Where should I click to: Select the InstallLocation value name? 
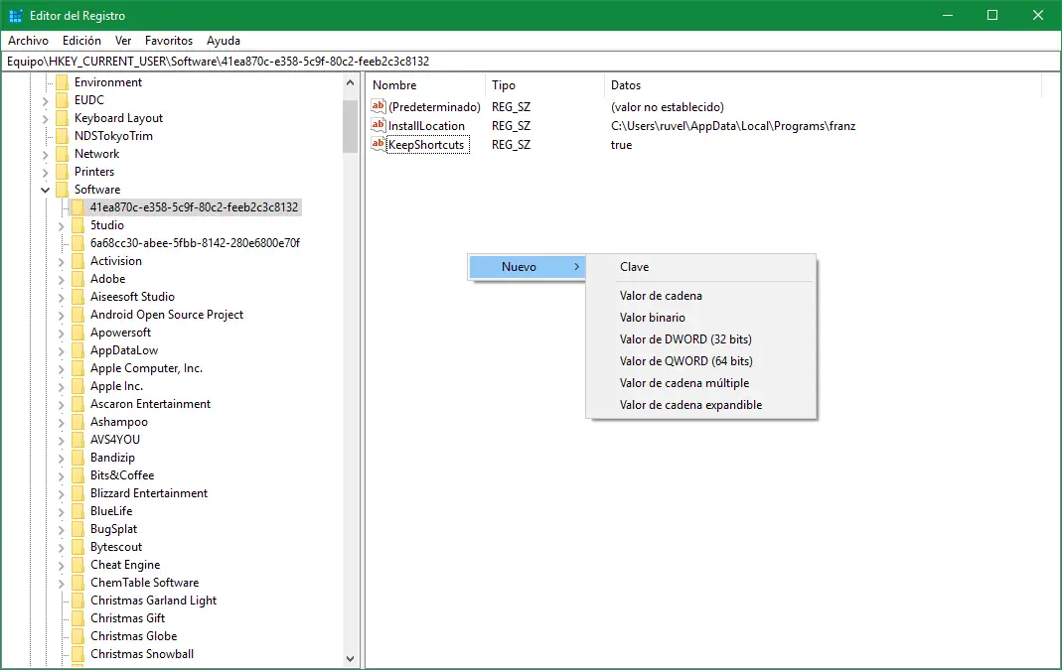point(426,126)
